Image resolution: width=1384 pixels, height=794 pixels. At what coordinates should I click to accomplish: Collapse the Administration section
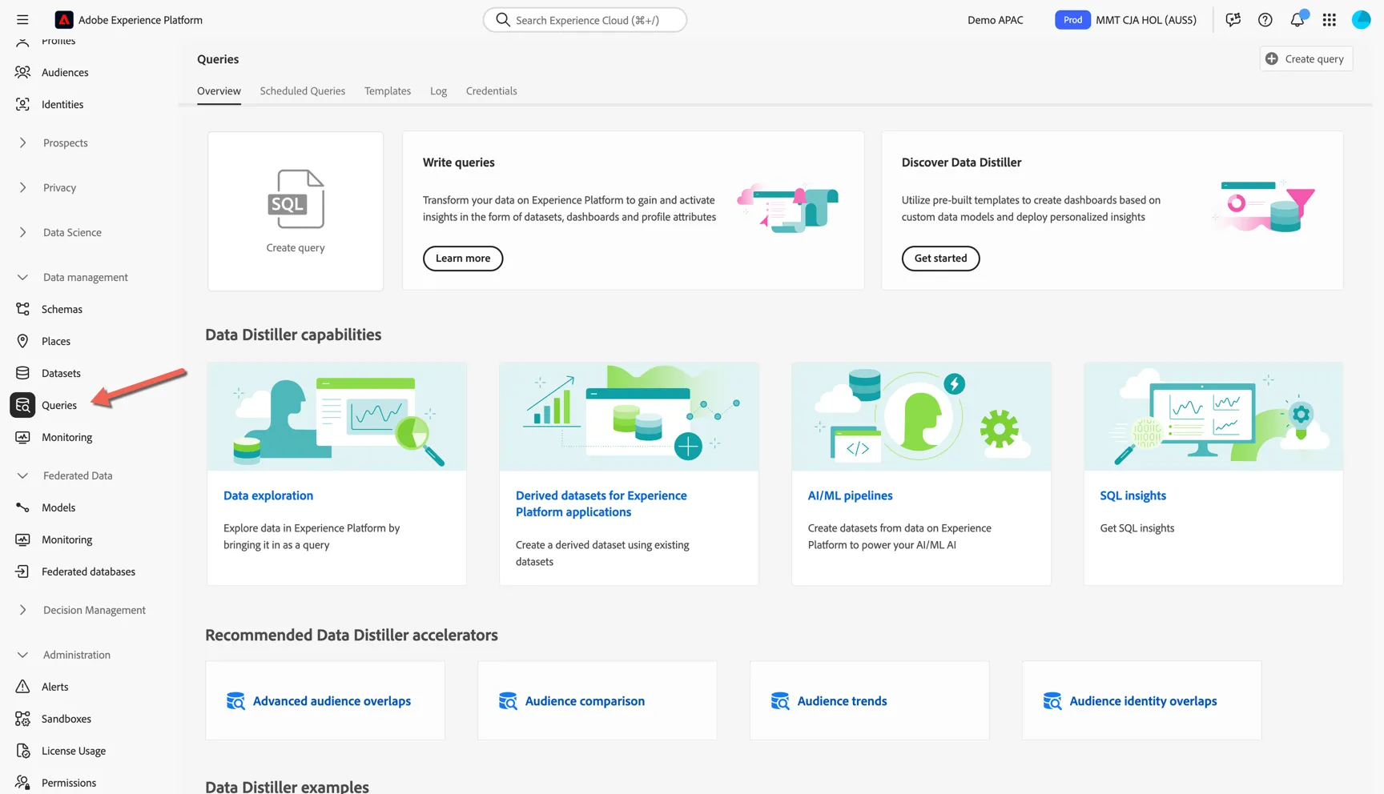[22, 655]
